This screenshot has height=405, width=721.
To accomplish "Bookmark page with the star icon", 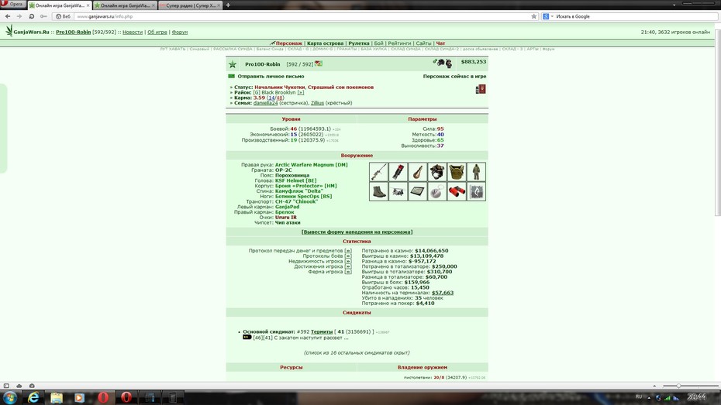I will click(x=534, y=16).
